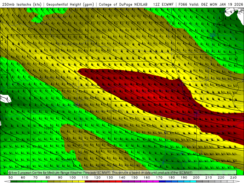Click the '250mb Isotachs (kts)' title text
Viewport: 244px width, 183px height.
tap(22, 4)
